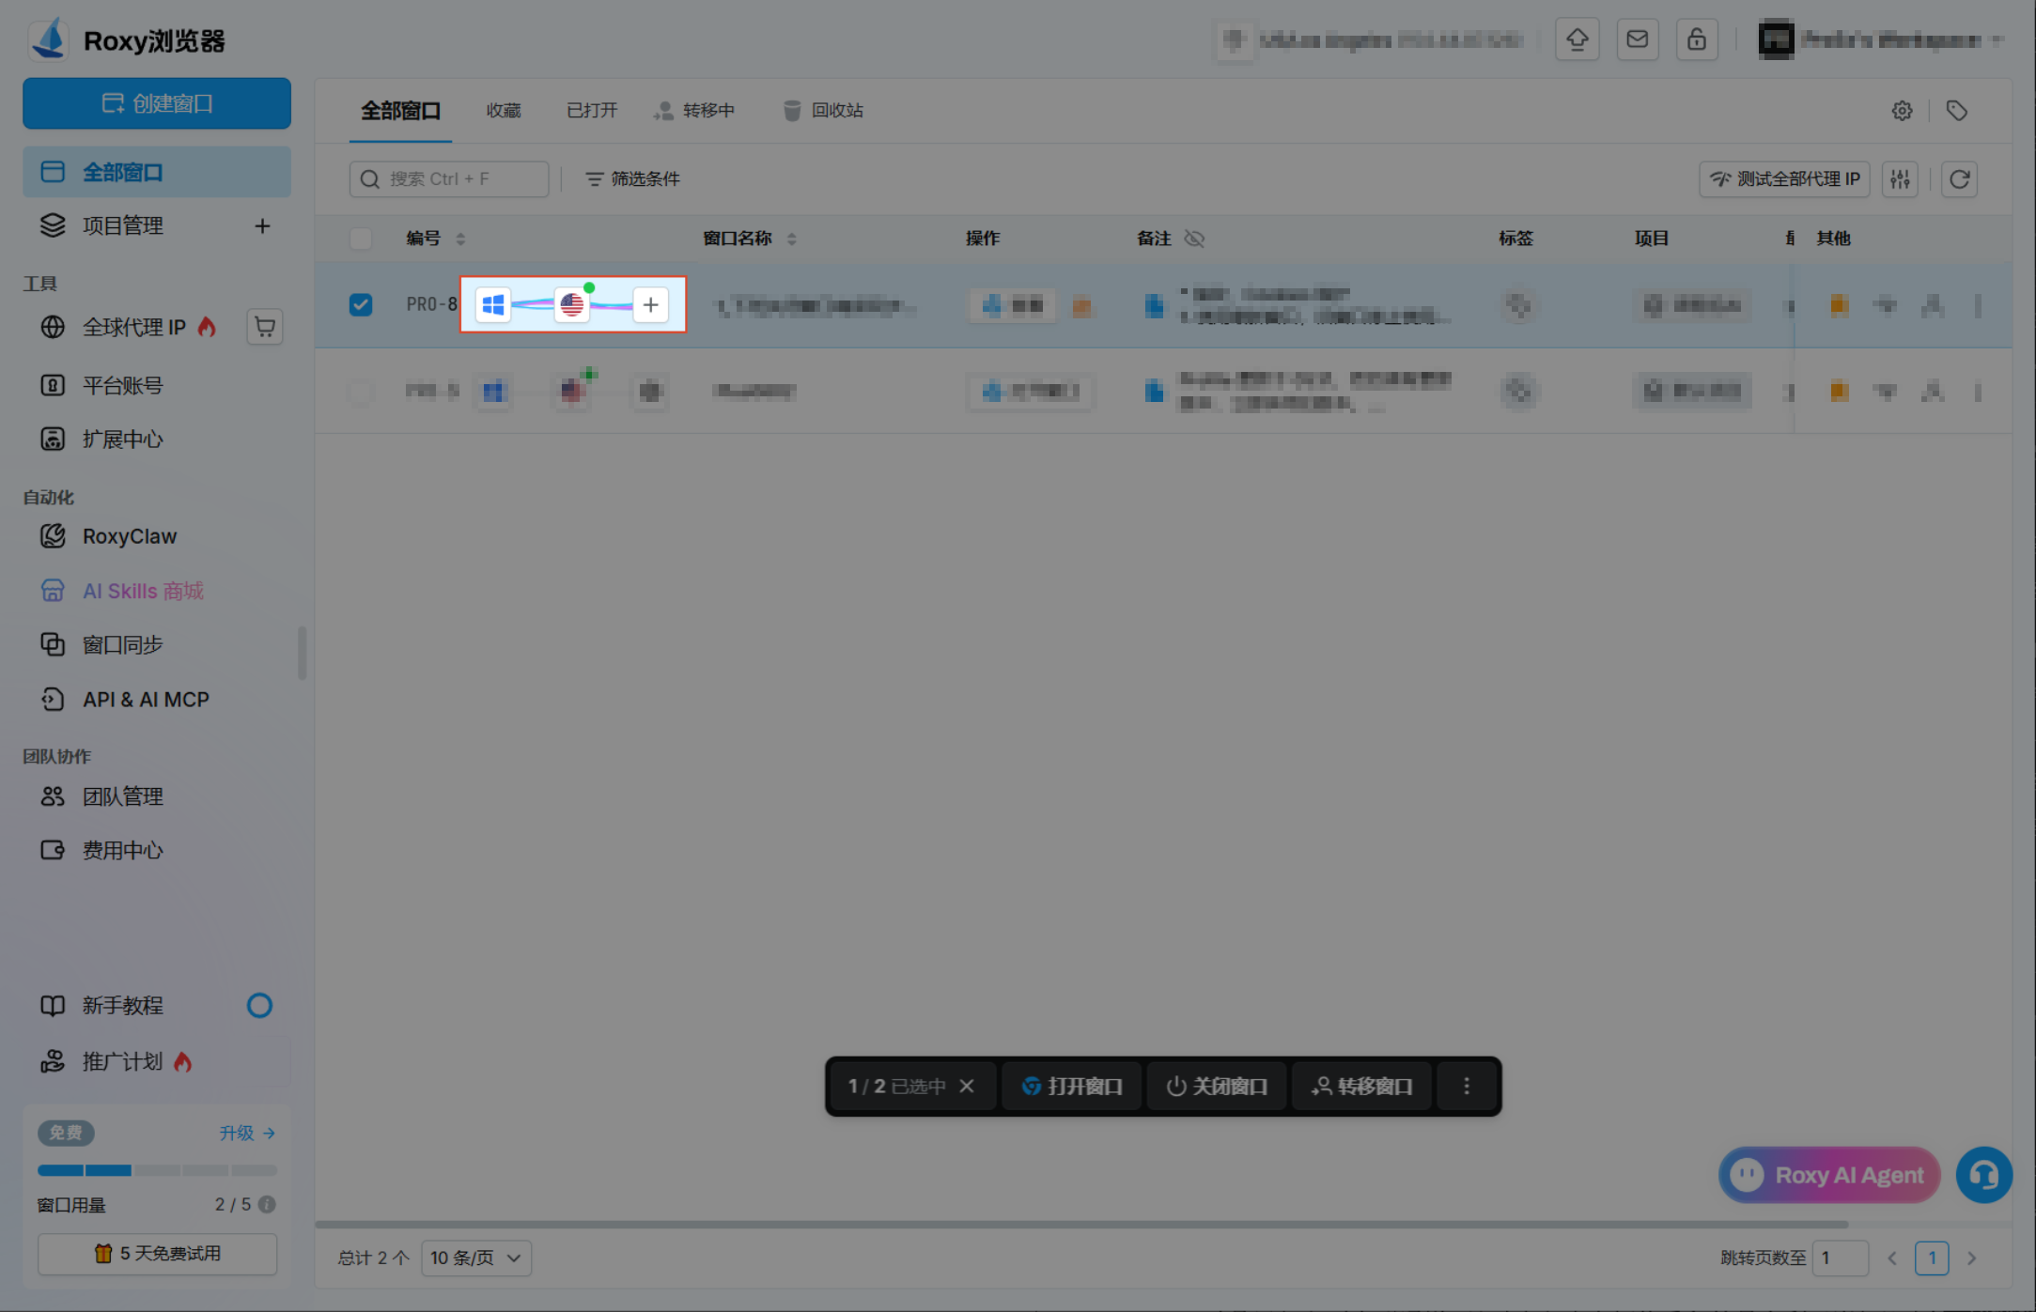This screenshot has height=1312, width=2036.
Task: Click the 免费 plan badge
Action: pyautogui.click(x=66, y=1133)
